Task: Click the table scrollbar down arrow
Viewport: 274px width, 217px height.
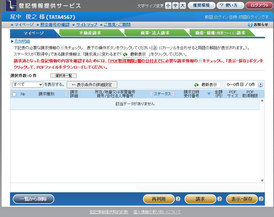Action: pyautogui.click(x=262, y=180)
